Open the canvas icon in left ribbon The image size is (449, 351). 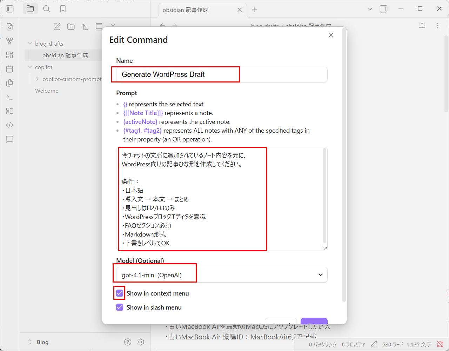point(9,55)
